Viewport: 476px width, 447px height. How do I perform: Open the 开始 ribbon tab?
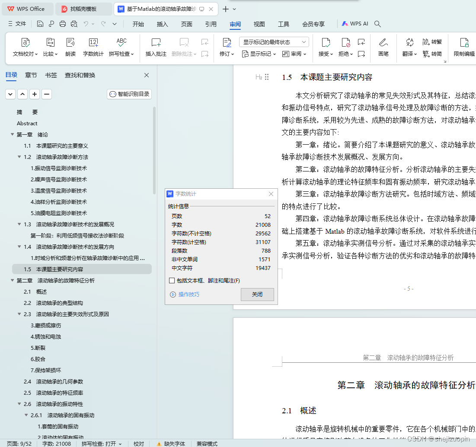138,24
